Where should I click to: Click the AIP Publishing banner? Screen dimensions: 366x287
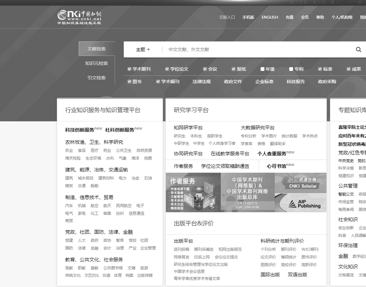point(300,203)
